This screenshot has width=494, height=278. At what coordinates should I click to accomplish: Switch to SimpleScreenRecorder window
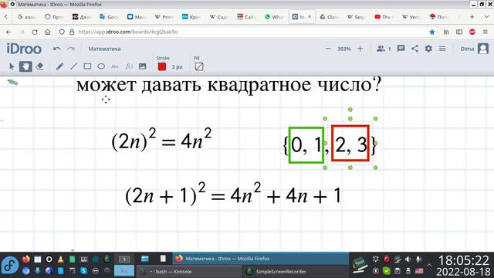click(296, 271)
